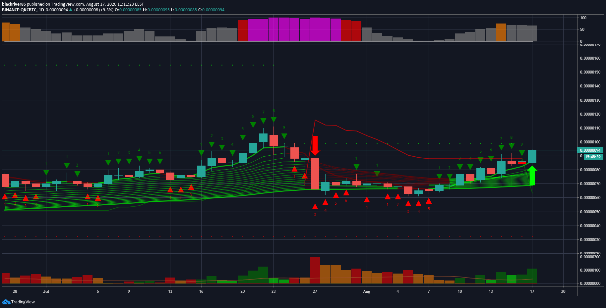Click the BINANCE:QKCBTC symbol label

coord(19,10)
